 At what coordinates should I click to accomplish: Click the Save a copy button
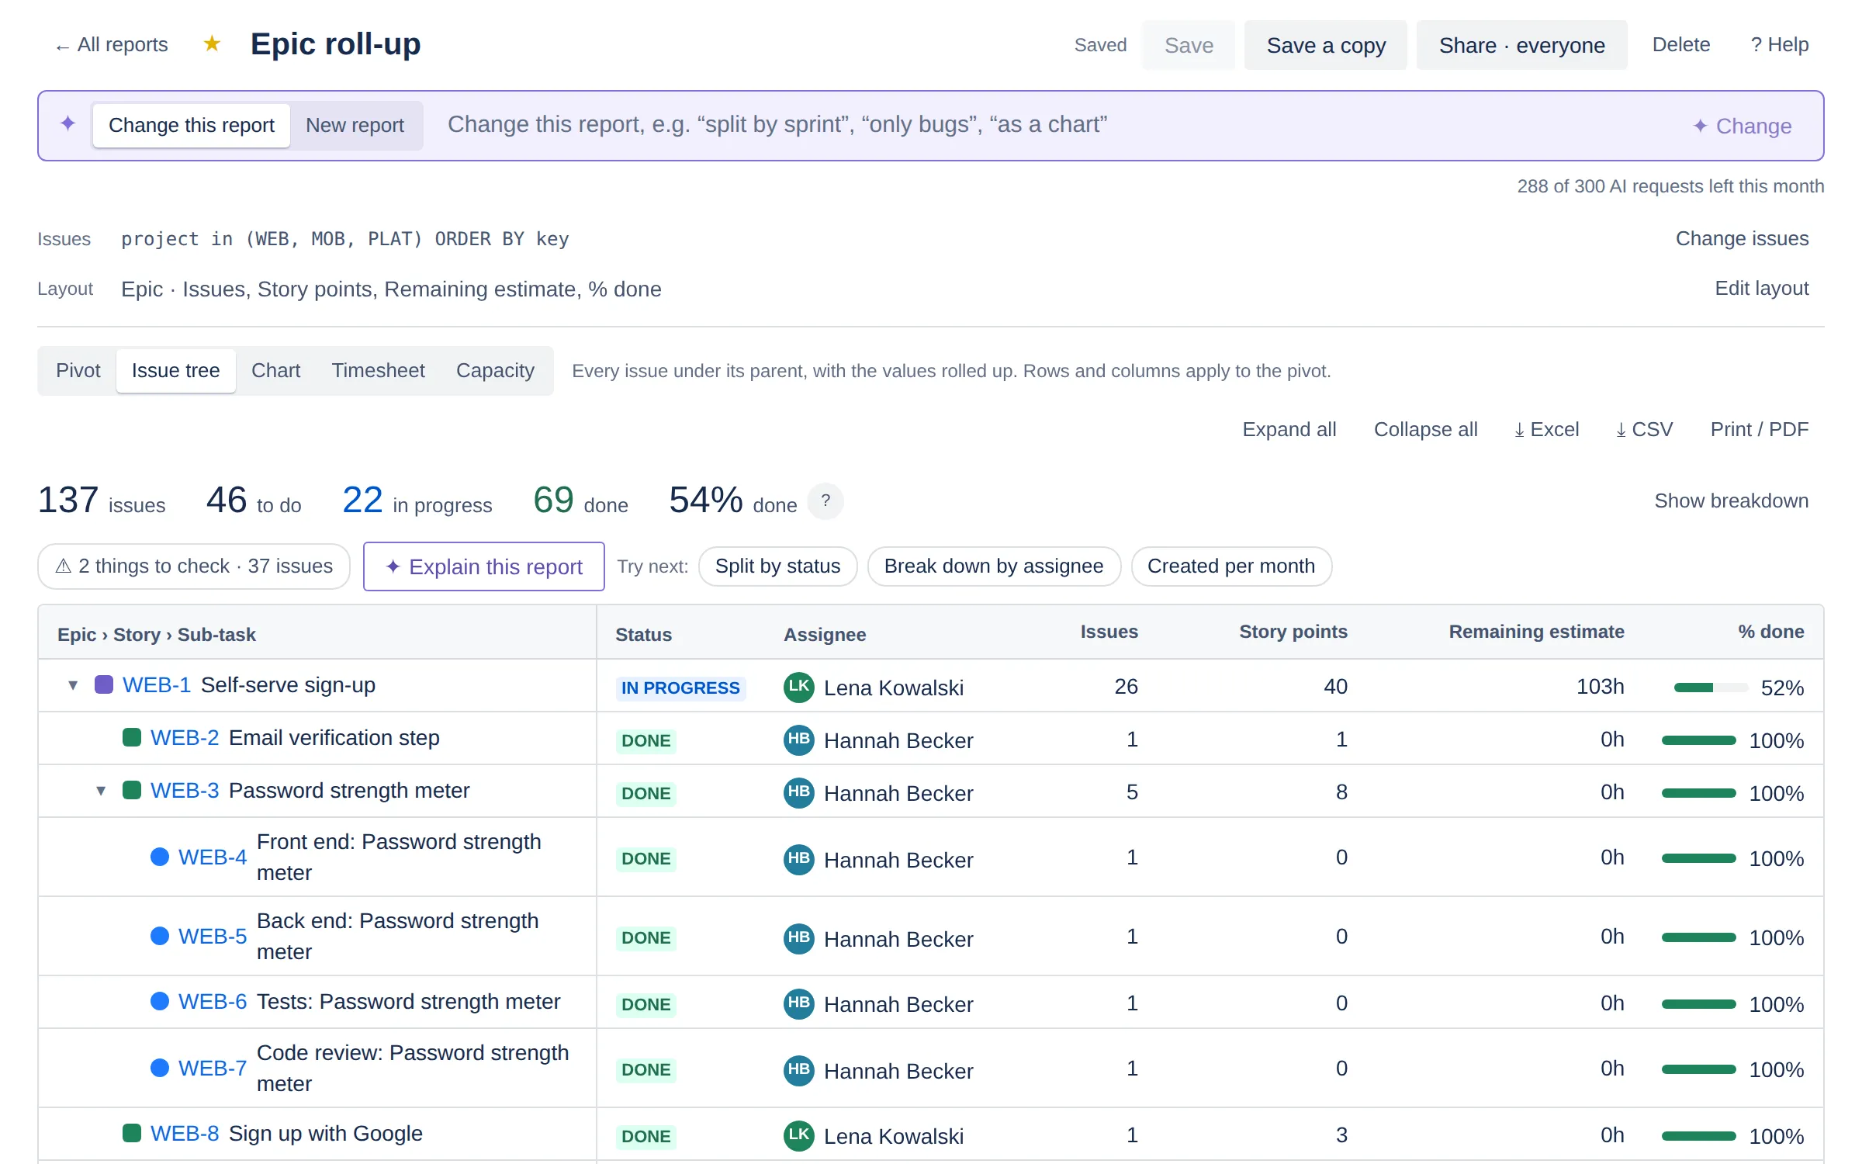tap(1326, 45)
